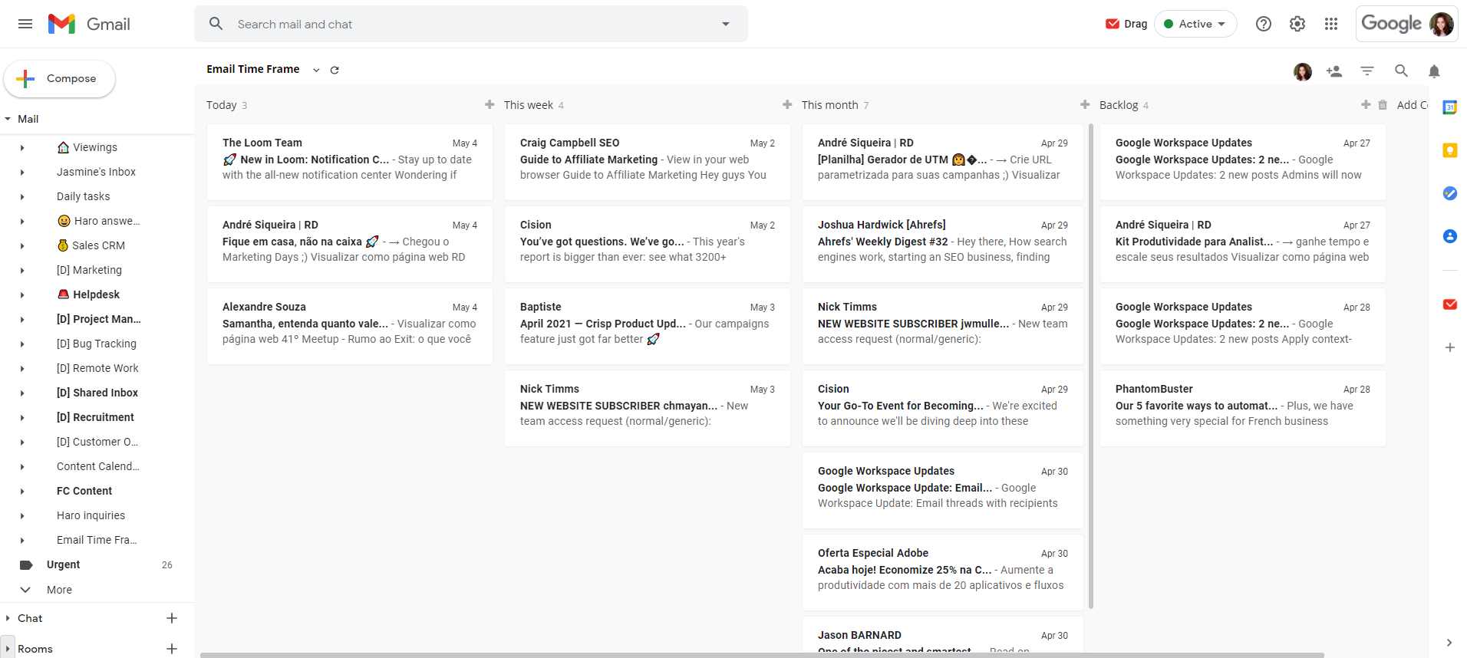Open Jasmine's Inbox label
Screen dimensions: 1467x658
click(x=96, y=172)
